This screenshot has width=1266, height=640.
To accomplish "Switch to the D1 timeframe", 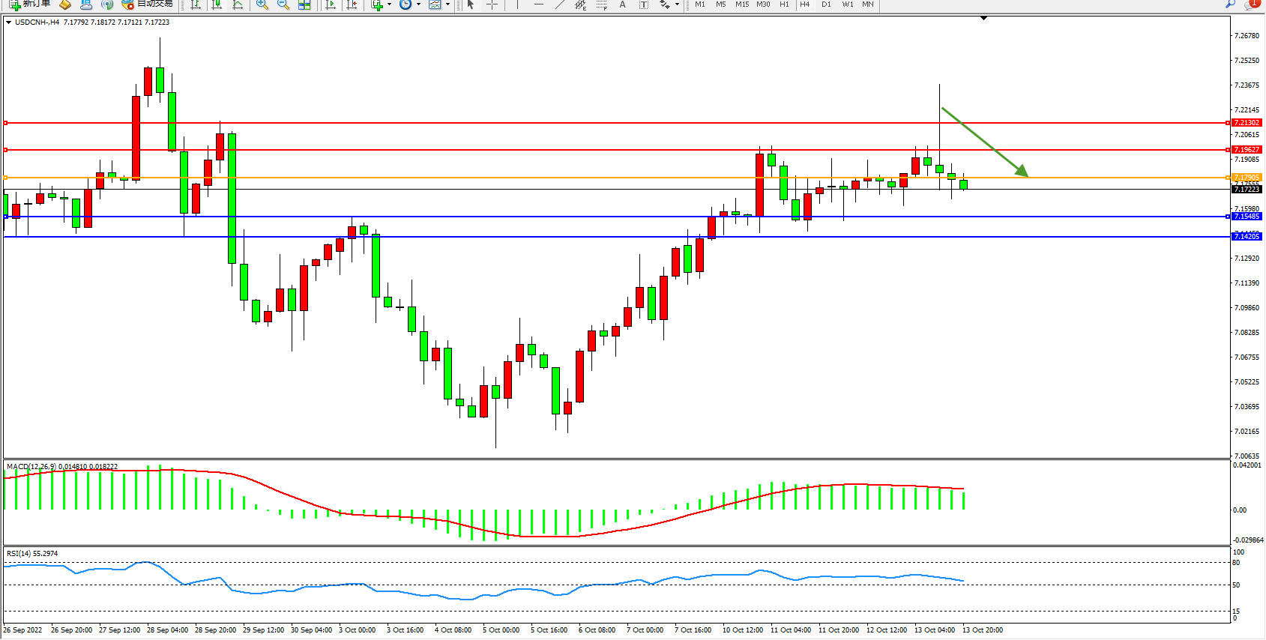I will click(826, 4).
